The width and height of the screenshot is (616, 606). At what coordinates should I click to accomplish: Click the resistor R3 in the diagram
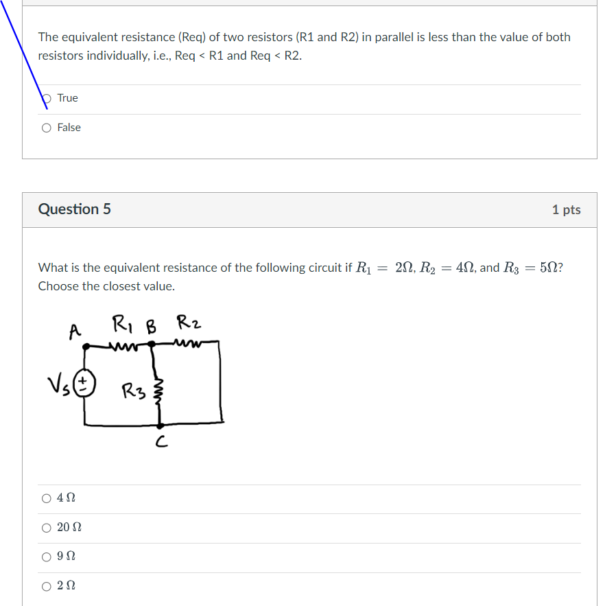160,391
